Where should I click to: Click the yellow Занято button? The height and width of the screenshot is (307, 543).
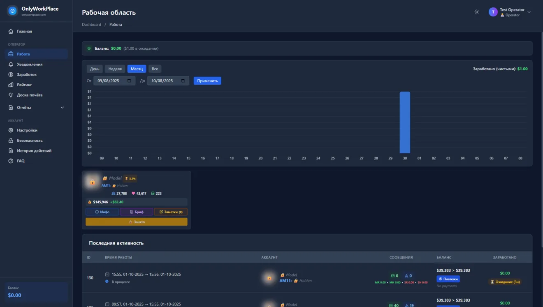pos(137,222)
